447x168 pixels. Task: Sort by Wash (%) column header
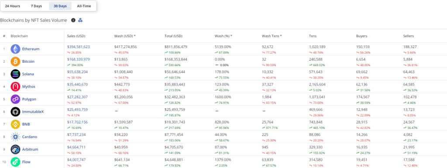click(223, 36)
